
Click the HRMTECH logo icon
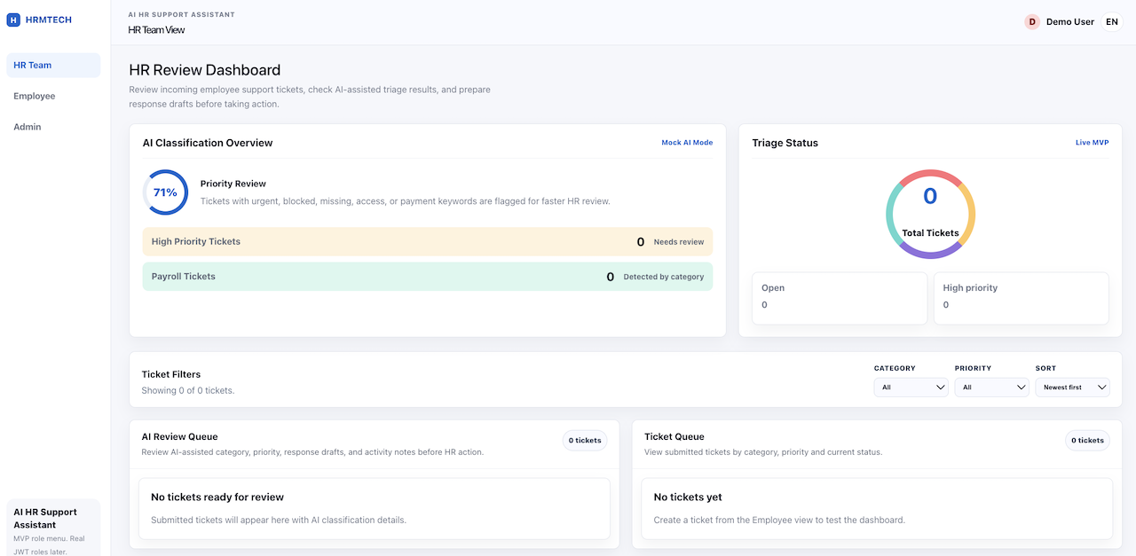[13, 20]
